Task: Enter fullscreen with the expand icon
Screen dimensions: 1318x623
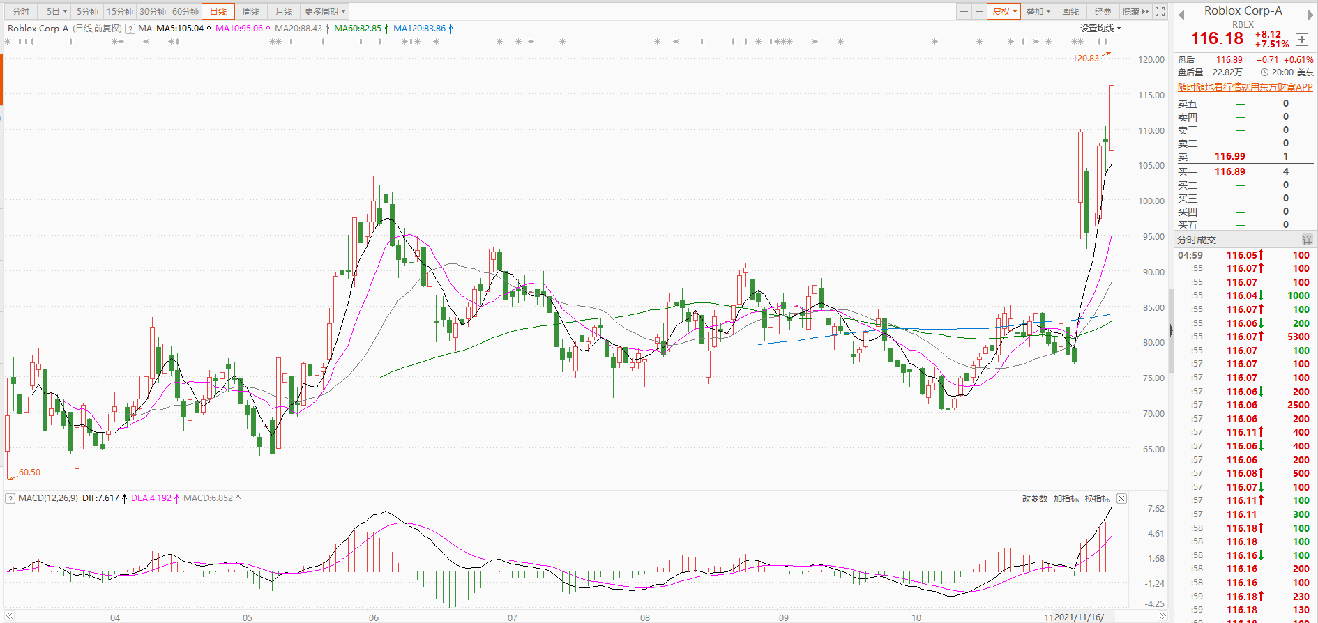Action: 1160,11
